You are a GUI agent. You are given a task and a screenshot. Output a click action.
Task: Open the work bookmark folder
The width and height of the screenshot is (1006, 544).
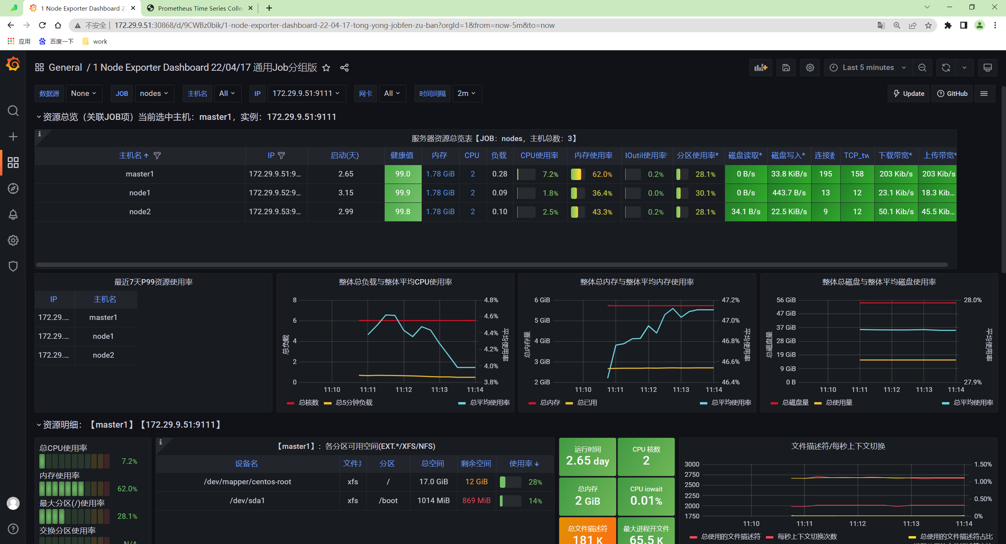tap(95, 42)
